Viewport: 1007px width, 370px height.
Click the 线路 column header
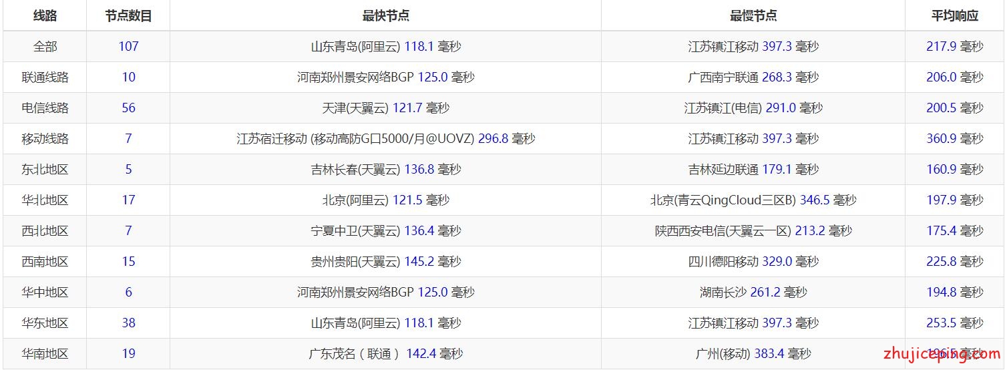(45, 16)
